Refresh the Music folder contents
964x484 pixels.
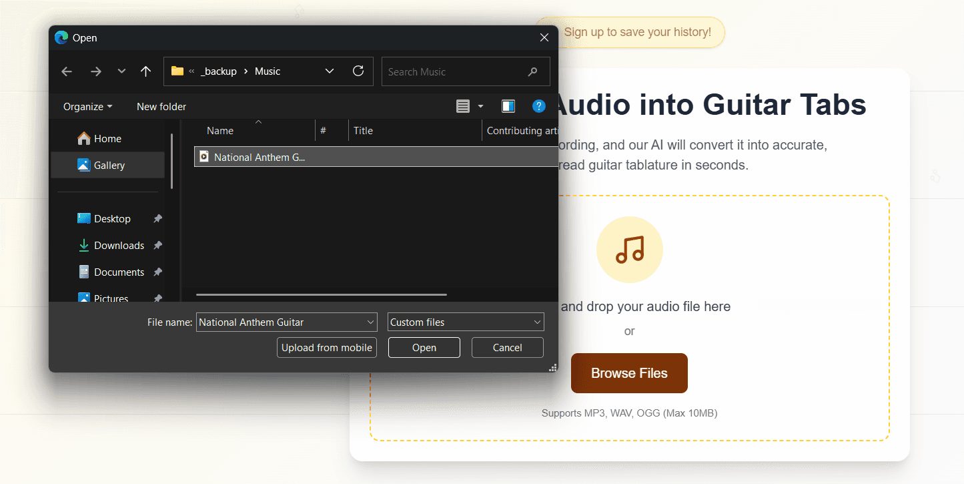(x=358, y=71)
